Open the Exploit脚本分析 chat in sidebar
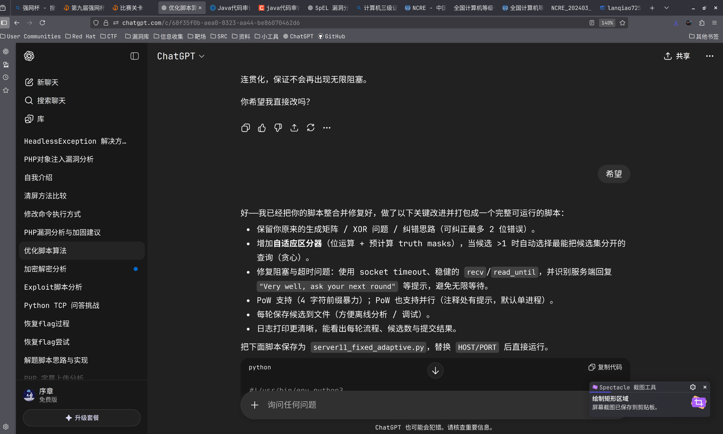 (53, 287)
